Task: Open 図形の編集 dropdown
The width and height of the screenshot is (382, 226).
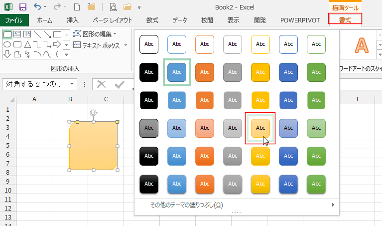Action: click(x=95, y=34)
